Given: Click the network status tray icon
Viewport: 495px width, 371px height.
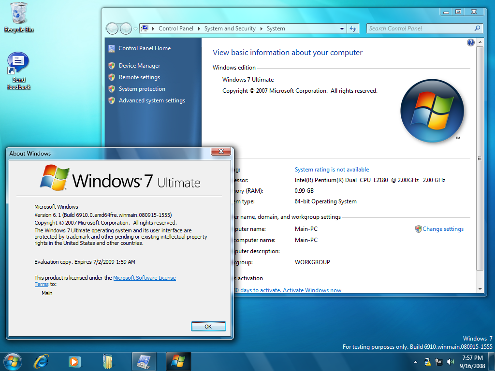Looking at the screenshot, I should click(439, 361).
